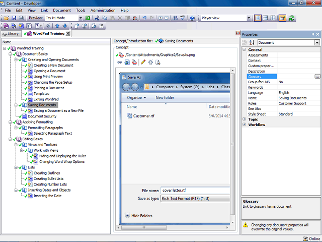Select the WordPad Training tab
The width and height of the screenshot is (322, 242).
pyautogui.click(x=48, y=34)
